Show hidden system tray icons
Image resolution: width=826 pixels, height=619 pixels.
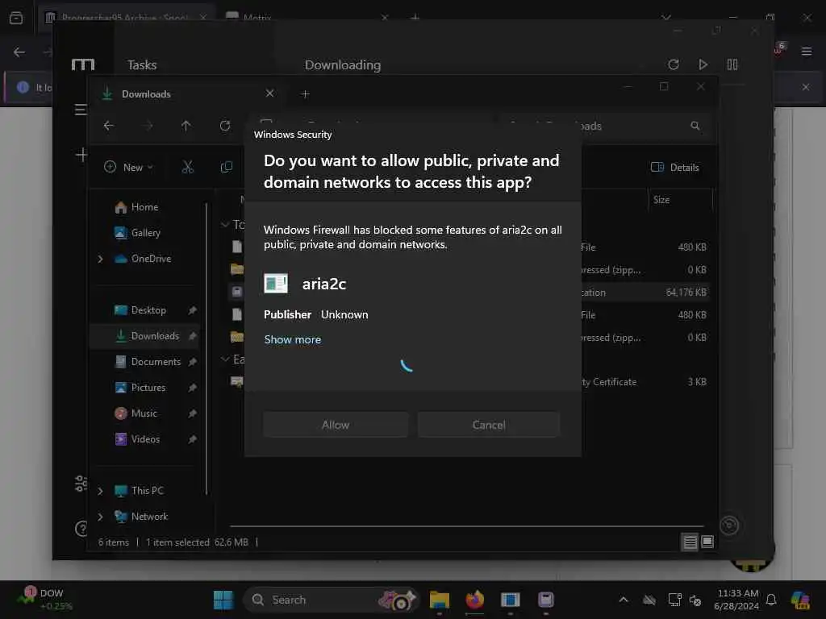pyautogui.click(x=624, y=600)
